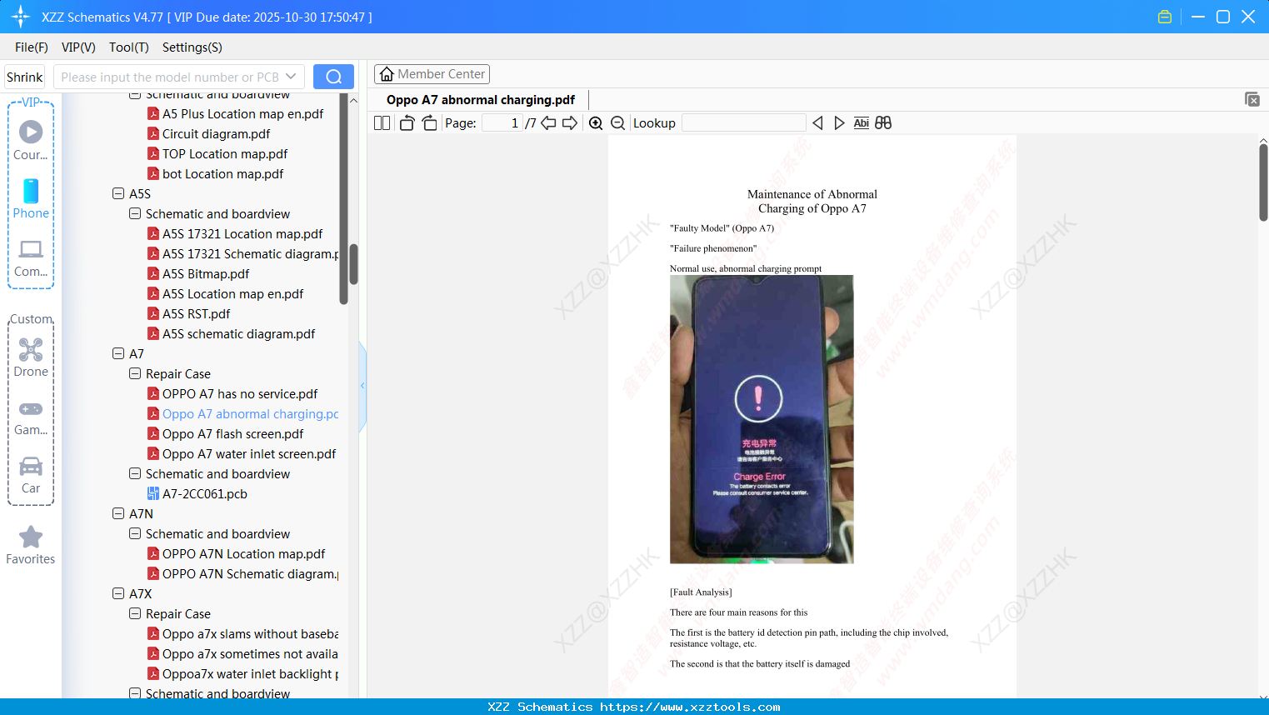Toggle the Abi case-sensitive lookup option
This screenshot has width=1269, height=715.
pyautogui.click(x=861, y=122)
